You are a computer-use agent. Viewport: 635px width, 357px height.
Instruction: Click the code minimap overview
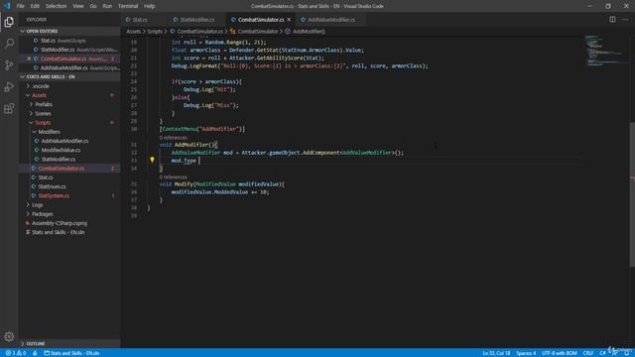[604, 51]
